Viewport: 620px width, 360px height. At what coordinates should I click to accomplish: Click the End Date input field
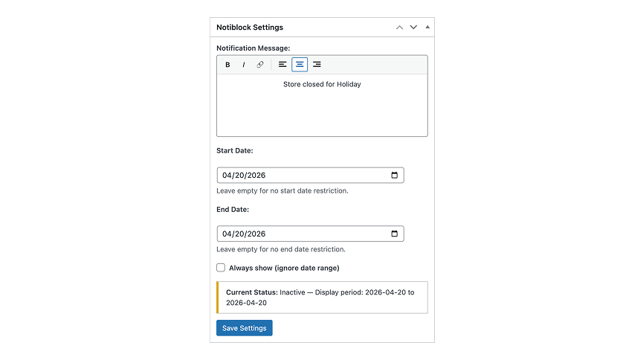point(311,234)
